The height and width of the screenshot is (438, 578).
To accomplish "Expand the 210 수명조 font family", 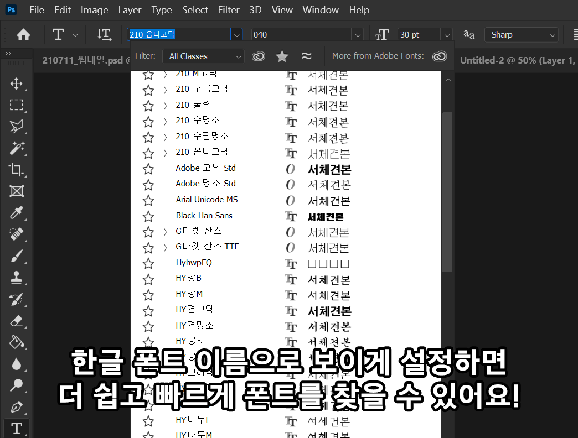I will click(x=165, y=122).
